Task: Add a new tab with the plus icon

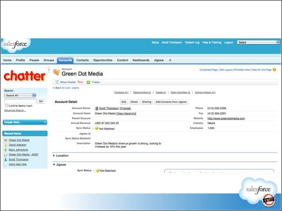Action: point(170,60)
